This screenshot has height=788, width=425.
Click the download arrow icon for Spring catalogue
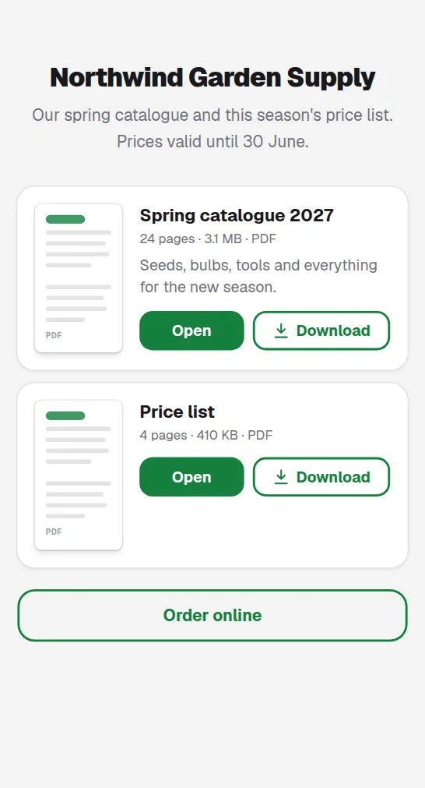point(282,330)
